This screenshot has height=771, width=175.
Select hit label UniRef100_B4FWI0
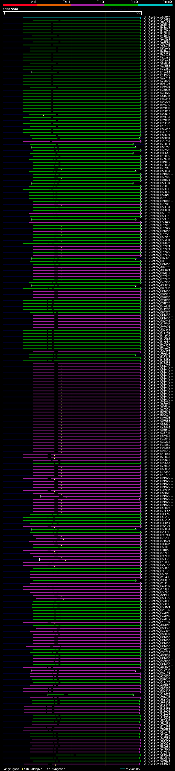tap(157, 30)
